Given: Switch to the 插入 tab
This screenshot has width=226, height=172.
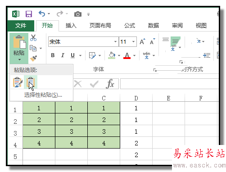Looking at the screenshot, I should [71, 26].
